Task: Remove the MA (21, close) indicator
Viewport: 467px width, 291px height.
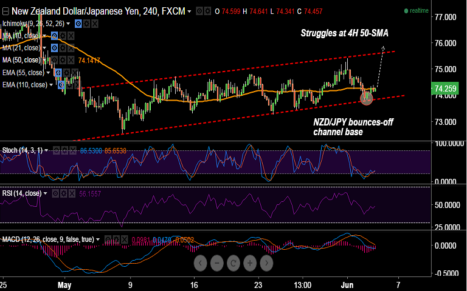Action: [x=71, y=48]
